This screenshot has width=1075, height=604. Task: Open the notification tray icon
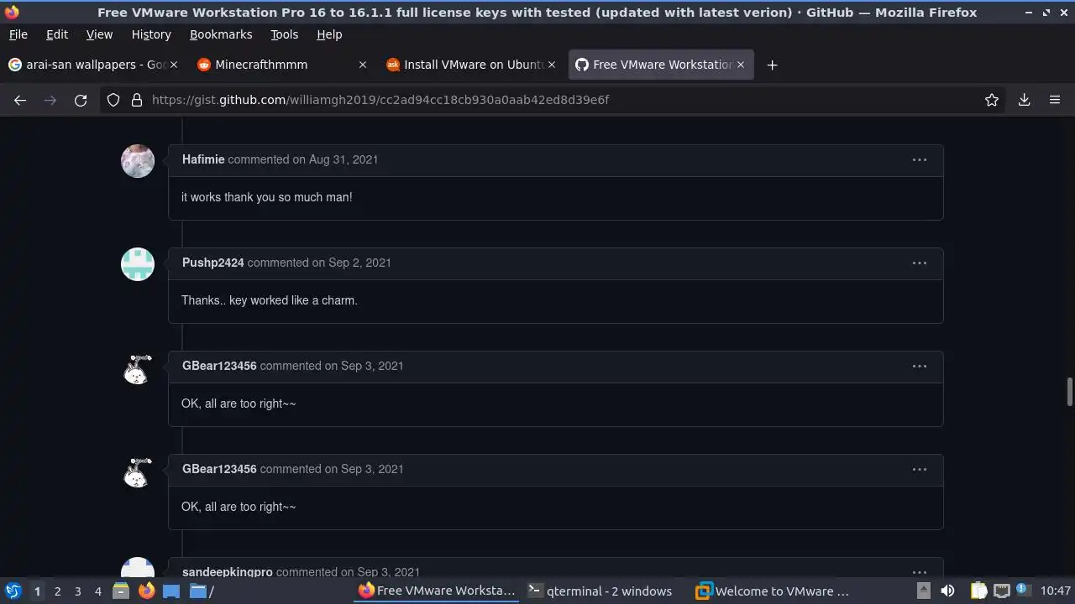[1022, 590]
